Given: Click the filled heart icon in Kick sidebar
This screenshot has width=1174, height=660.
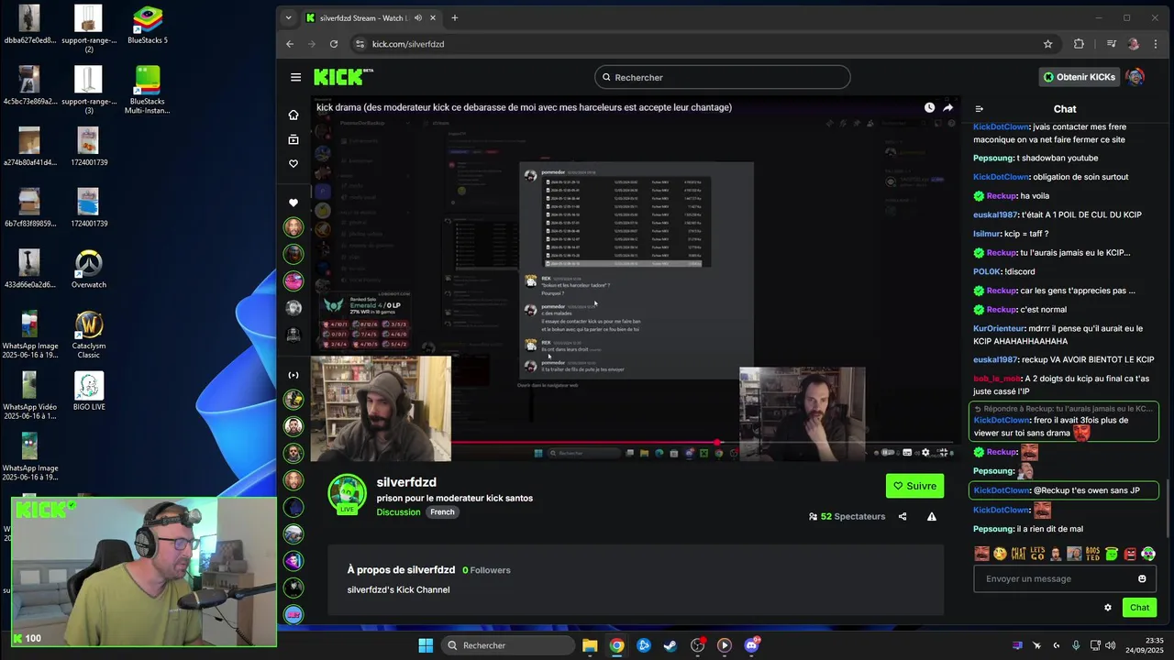Looking at the screenshot, I should tap(293, 203).
